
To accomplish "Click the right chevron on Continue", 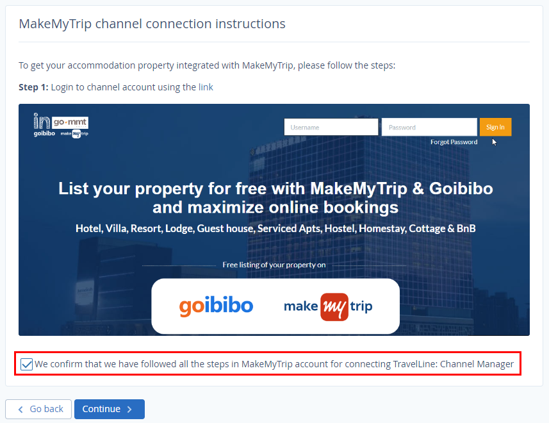I will pos(129,410).
